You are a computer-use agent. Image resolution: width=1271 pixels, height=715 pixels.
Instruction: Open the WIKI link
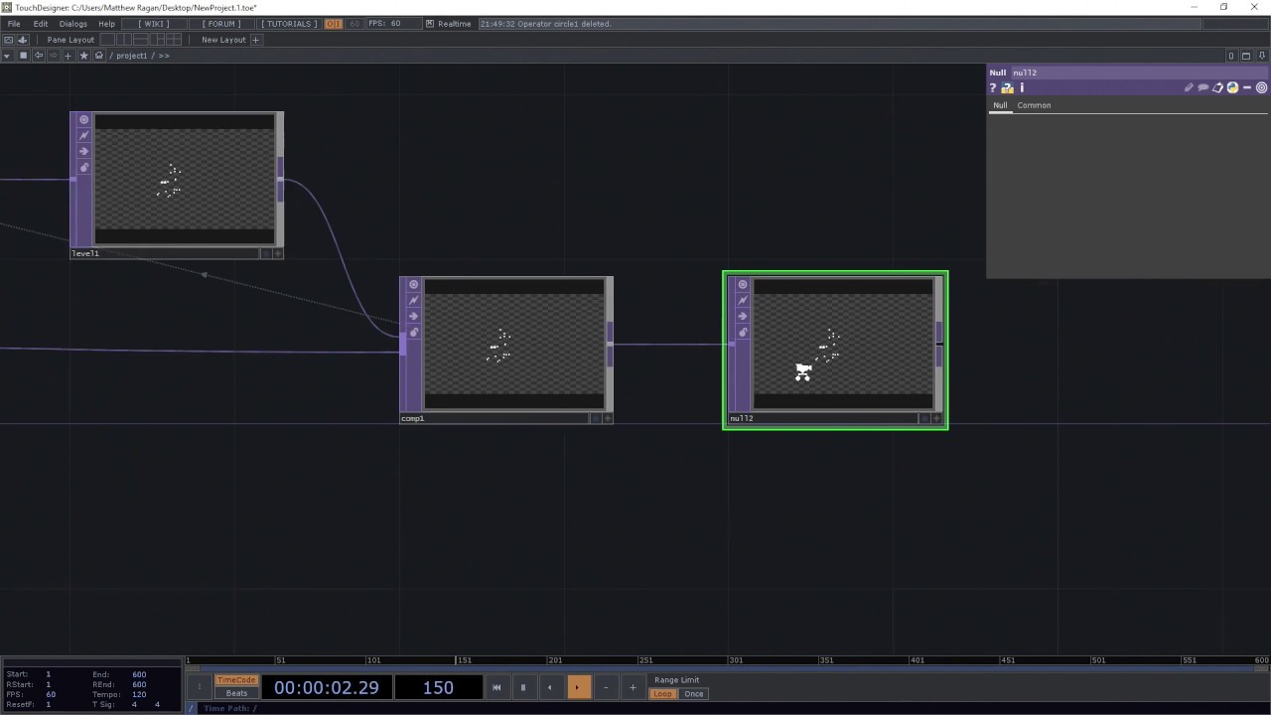[x=154, y=24]
